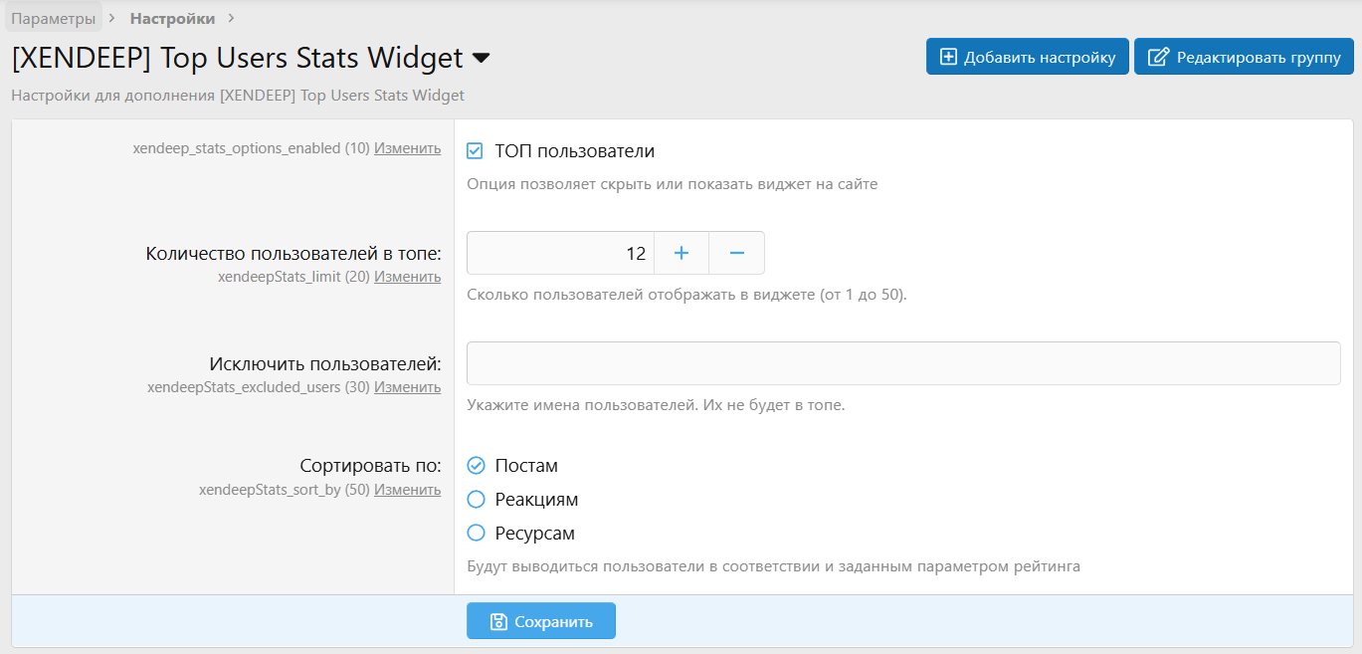1362x654 pixels.
Task: Go to Настройки breadcrumb
Action: click(x=172, y=18)
